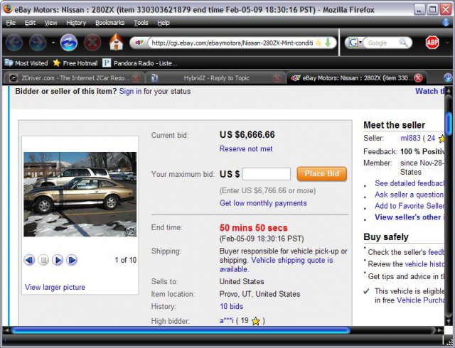Switch to the HybridZ Reply to Topic tab
455x348 pixels.
pos(208,77)
